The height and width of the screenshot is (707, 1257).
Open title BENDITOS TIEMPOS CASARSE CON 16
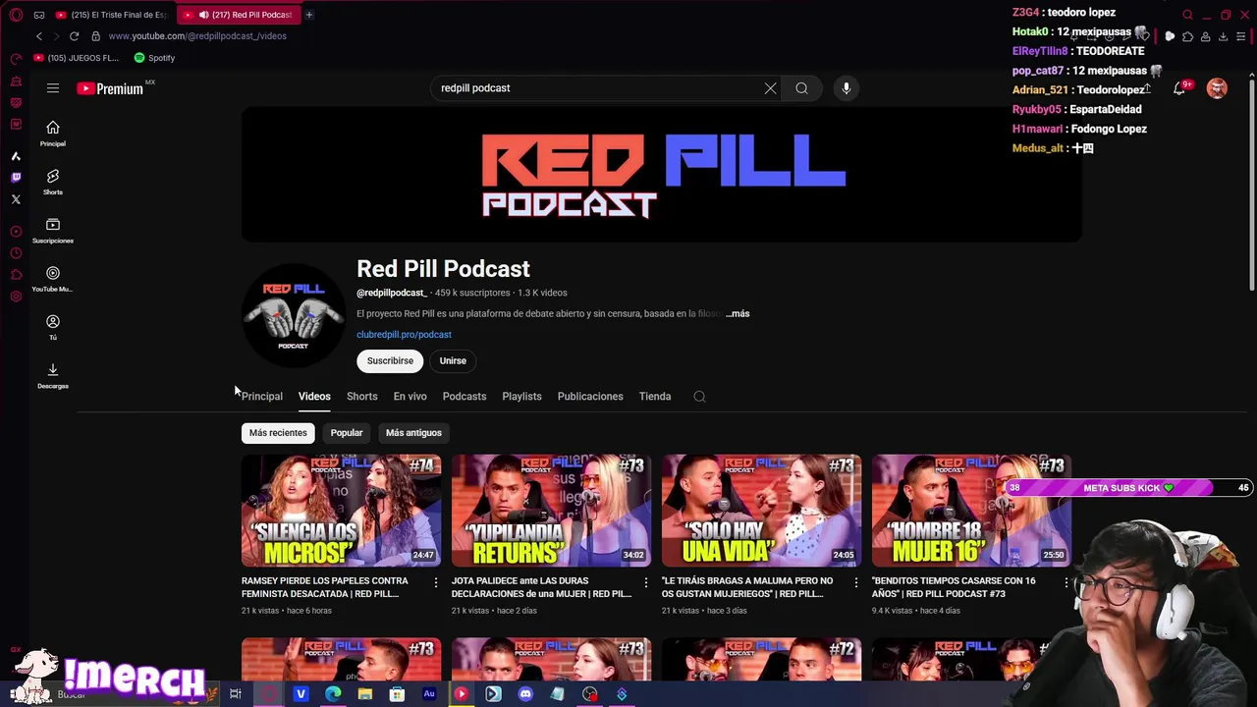tap(954, 587)
